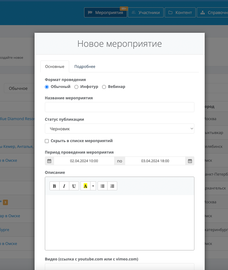Insert a numbered ordered list
The height and width of the screenshot is (270, 228).
pos(112,186)
